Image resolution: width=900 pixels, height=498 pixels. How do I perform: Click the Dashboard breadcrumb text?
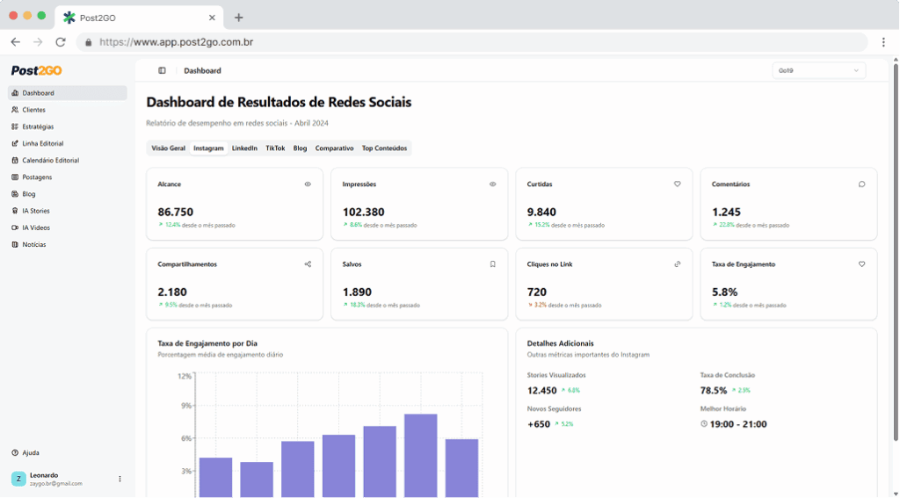[x=202, y=70]
